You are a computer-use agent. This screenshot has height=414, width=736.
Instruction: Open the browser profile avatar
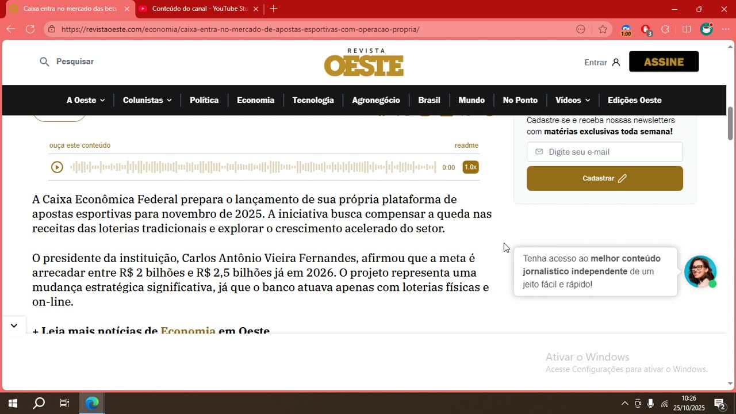707,29
